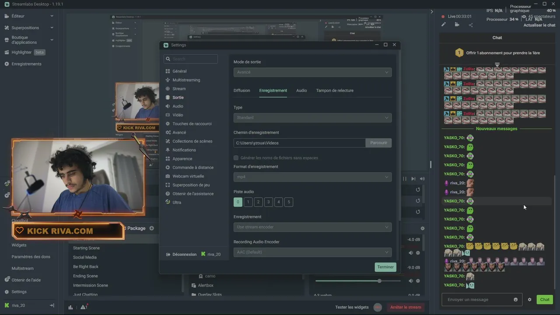Click Parcourir to browse recording path

tap(378, 143)
